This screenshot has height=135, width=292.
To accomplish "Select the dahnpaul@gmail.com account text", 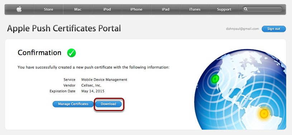I will pos(242,29).
